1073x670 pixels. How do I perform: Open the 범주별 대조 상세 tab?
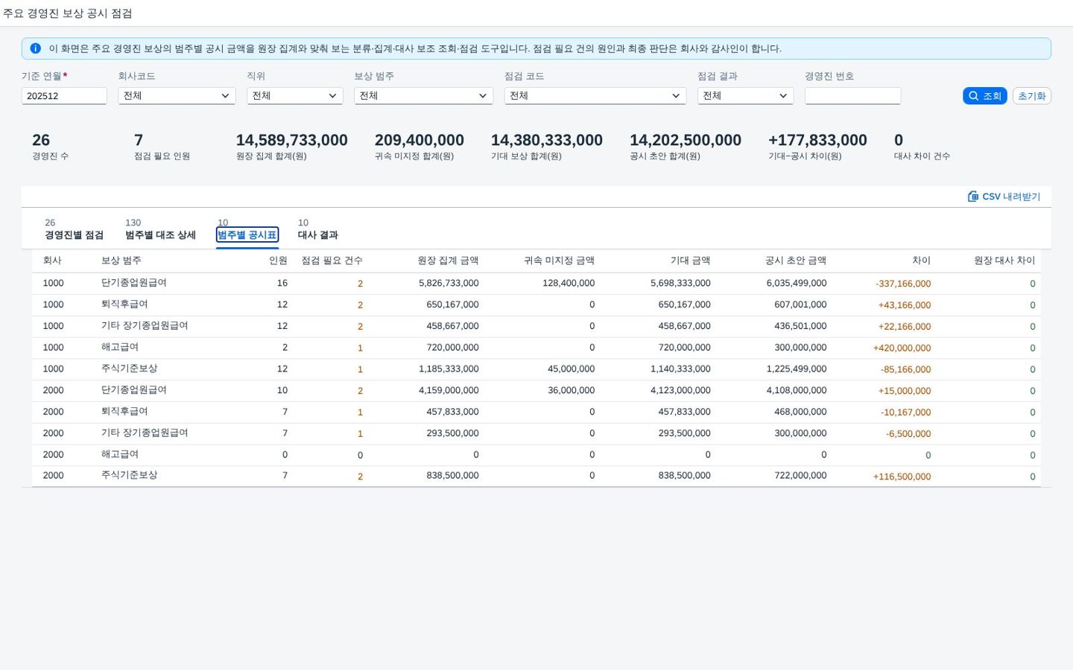pos(160,229)
